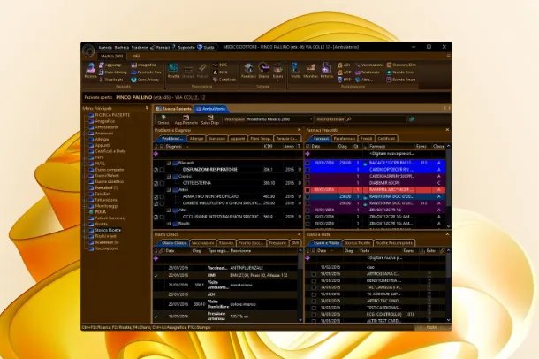The height and width of the screenshot is (359, 539).
Task: Tick the checkbox on ASMA, TIPO NON SPECIFICATO row
Action: [x=163, y=196]
